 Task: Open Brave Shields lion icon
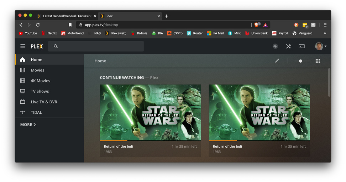pos(257,25)
